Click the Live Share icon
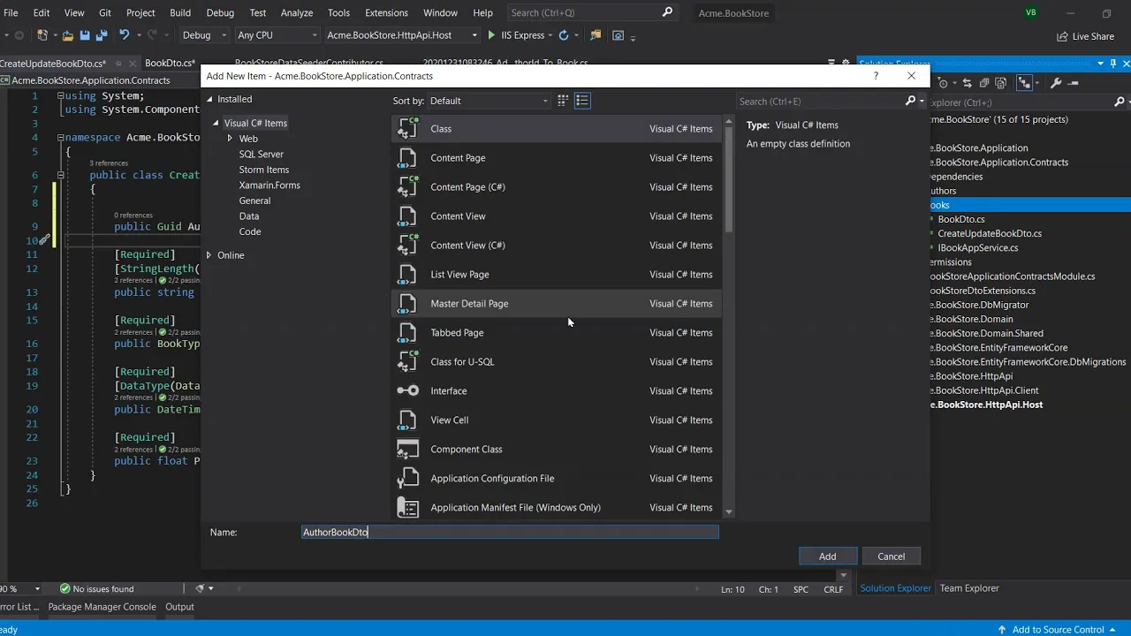1131x636 pixels. [x=1062, y=36]
